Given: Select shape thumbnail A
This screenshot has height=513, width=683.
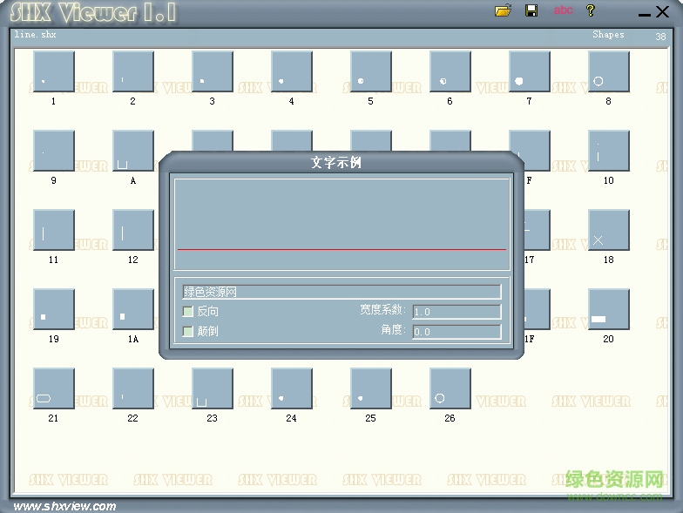Looking at the screenshot, I should coord(133,151).
